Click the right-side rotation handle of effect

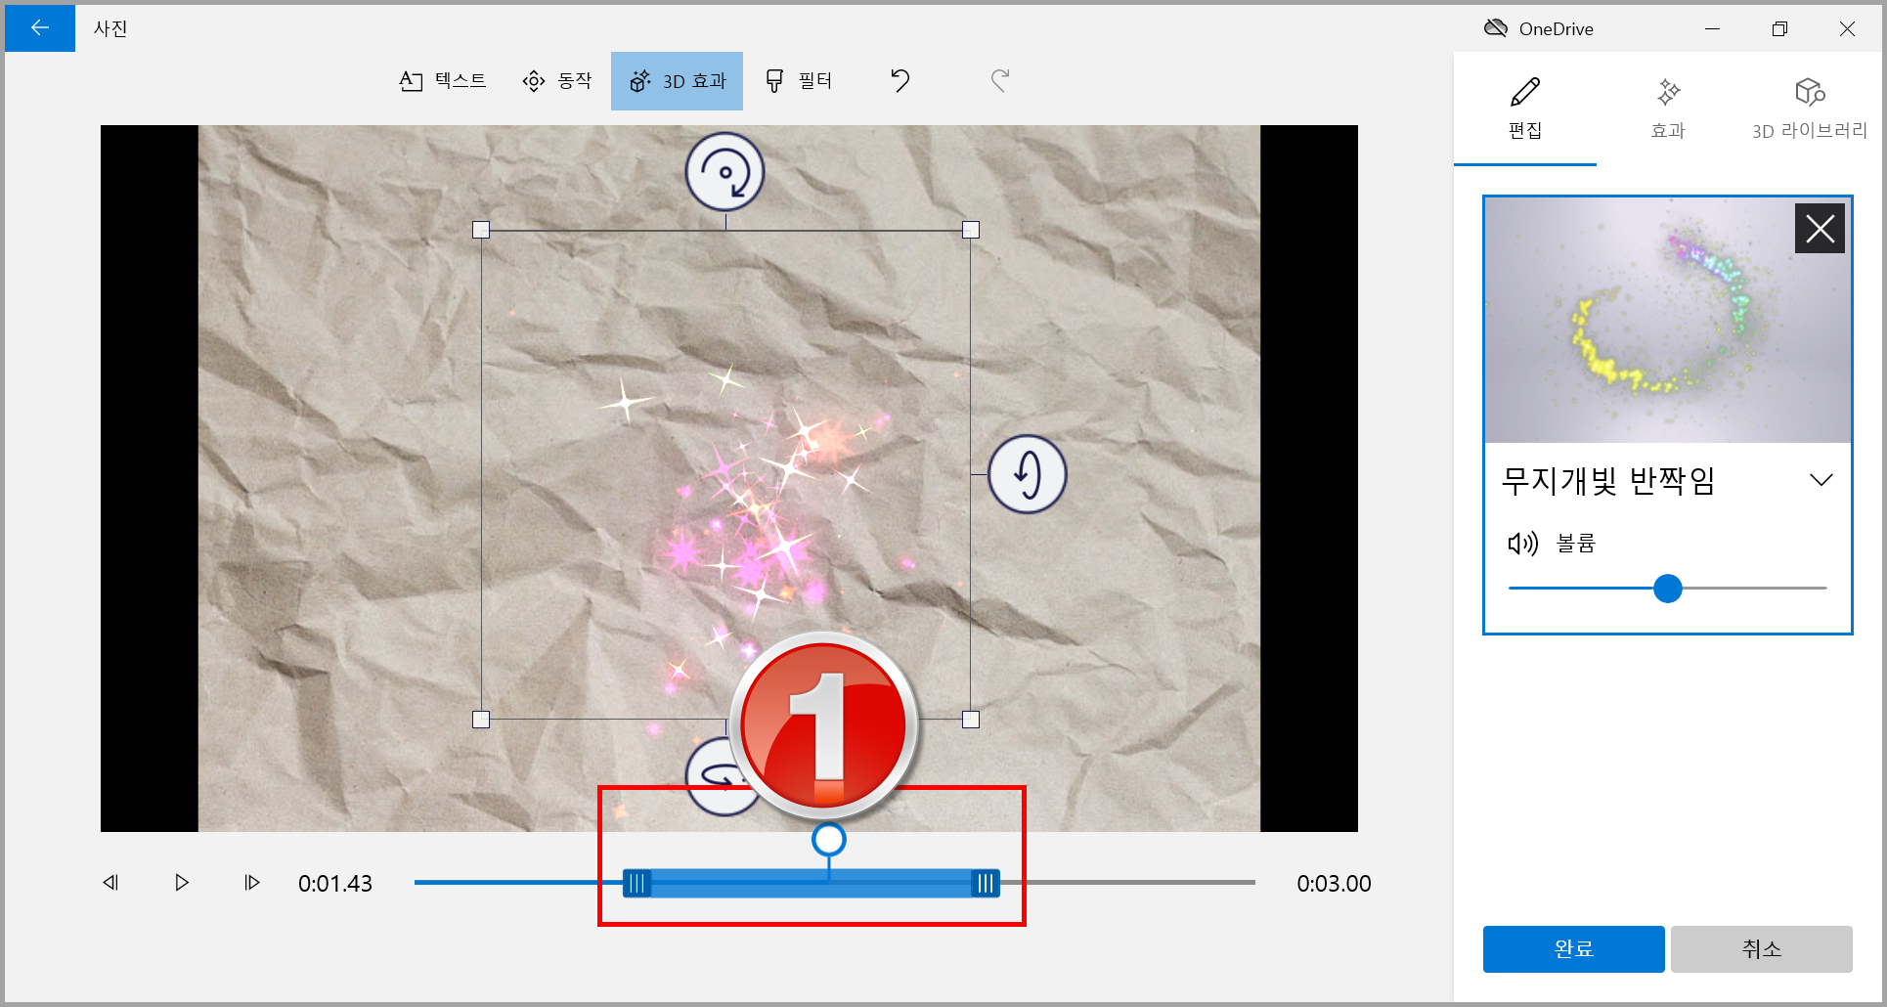pyautogui.click(x=1028, y=474)
